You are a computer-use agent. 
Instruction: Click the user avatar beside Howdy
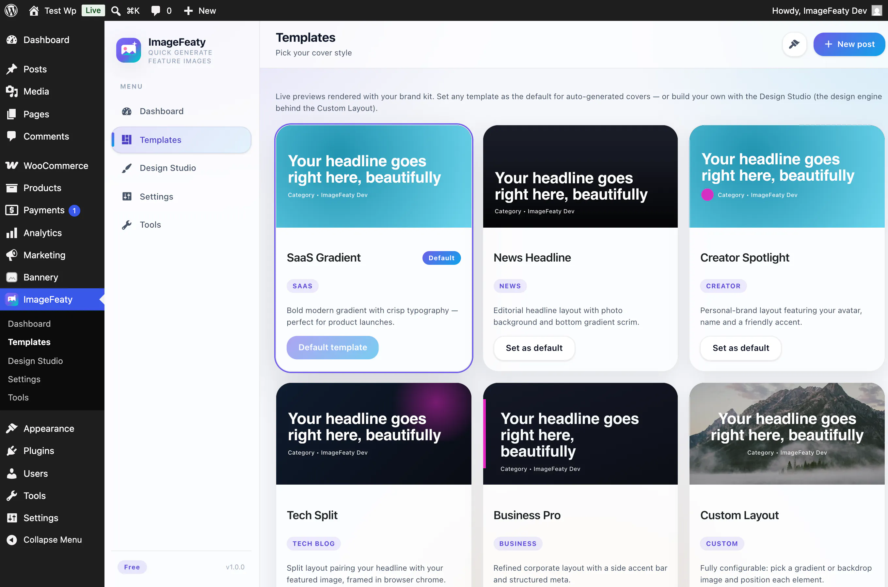[876, 10]
